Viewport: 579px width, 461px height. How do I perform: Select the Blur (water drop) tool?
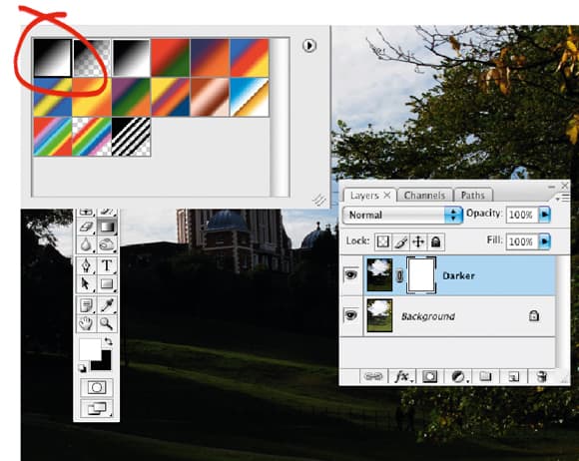[86, 244]
